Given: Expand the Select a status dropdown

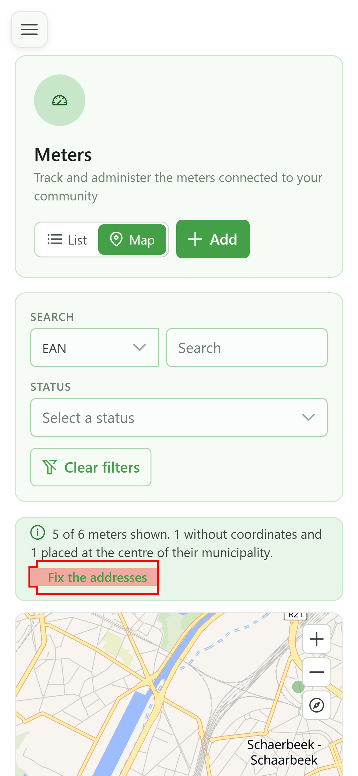Looking at the screenshot, I should [179, 417].
